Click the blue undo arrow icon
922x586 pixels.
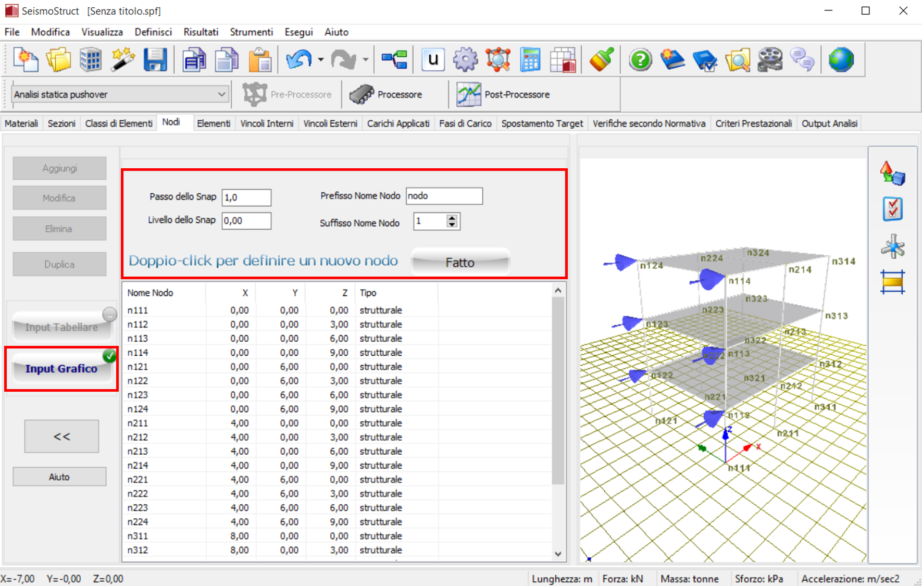[x=299, y=60]
